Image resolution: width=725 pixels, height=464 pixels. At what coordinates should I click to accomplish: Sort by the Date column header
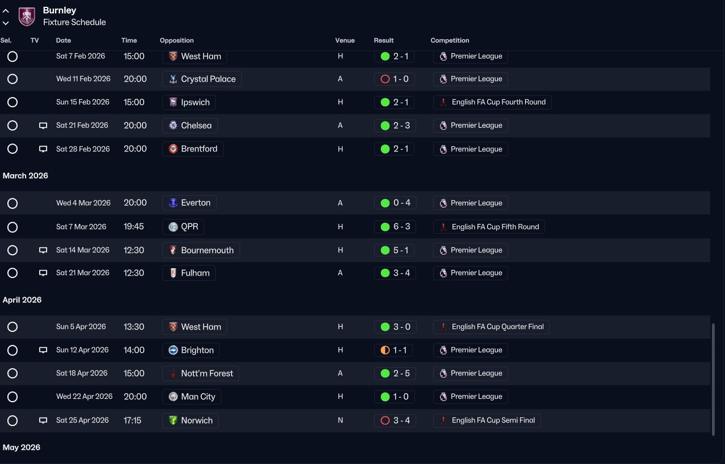pos(64,40)
